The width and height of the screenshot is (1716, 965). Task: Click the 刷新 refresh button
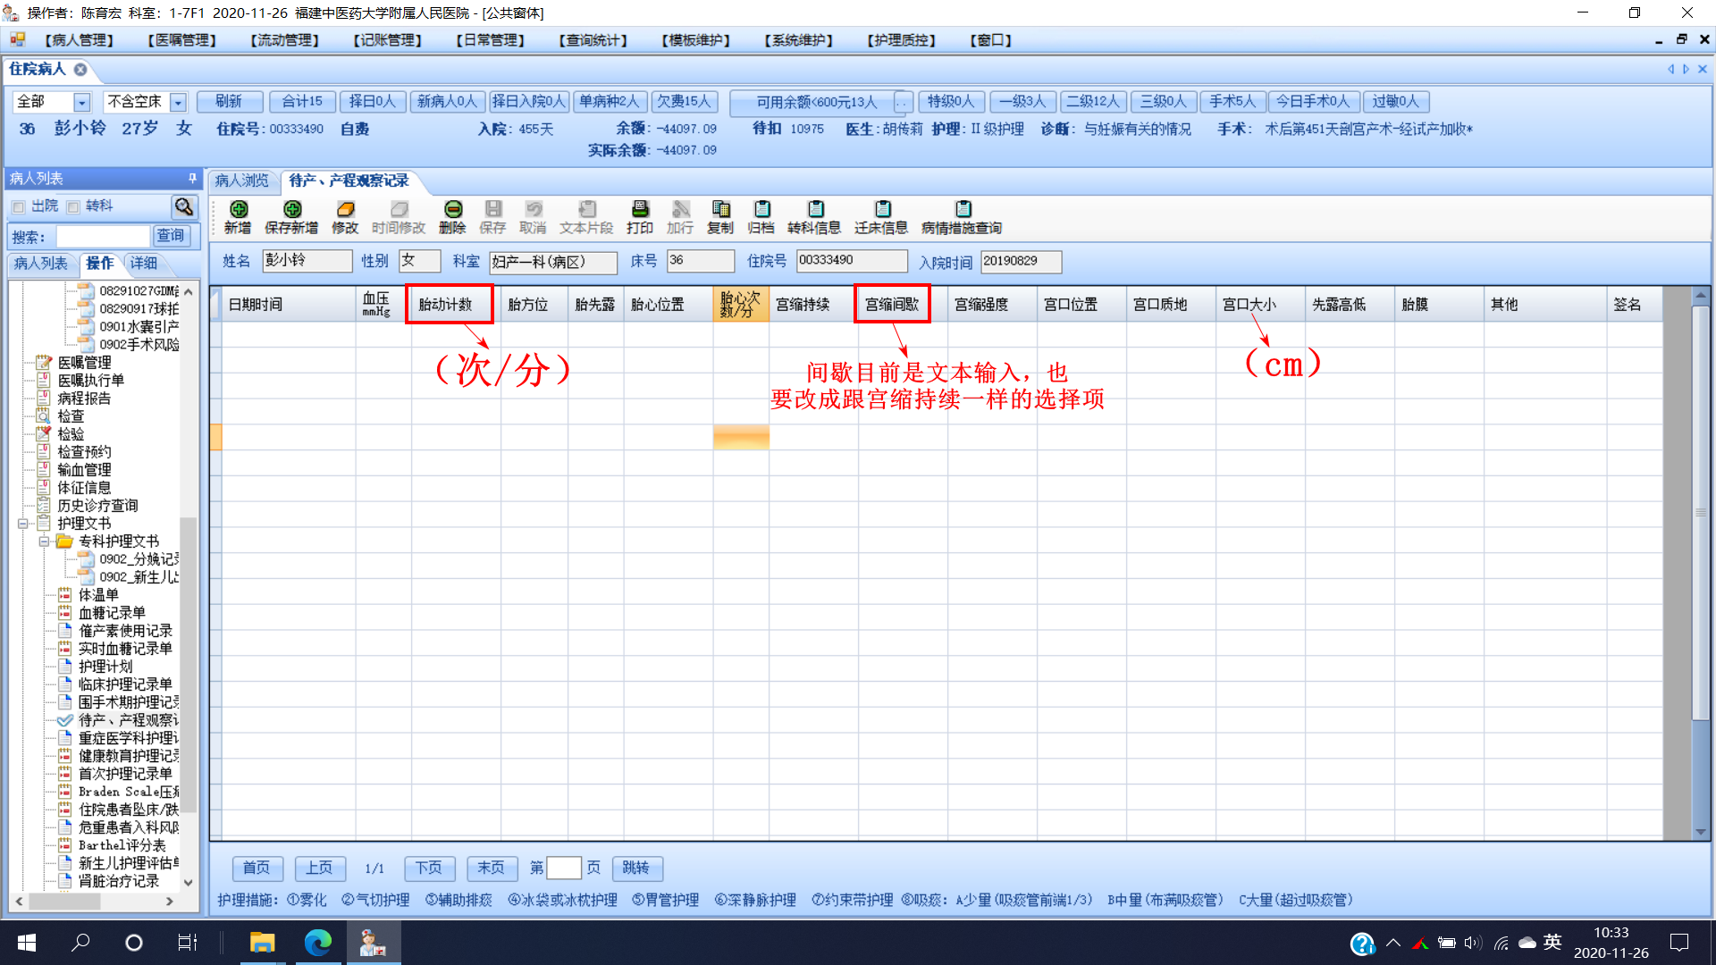(229, 102)
